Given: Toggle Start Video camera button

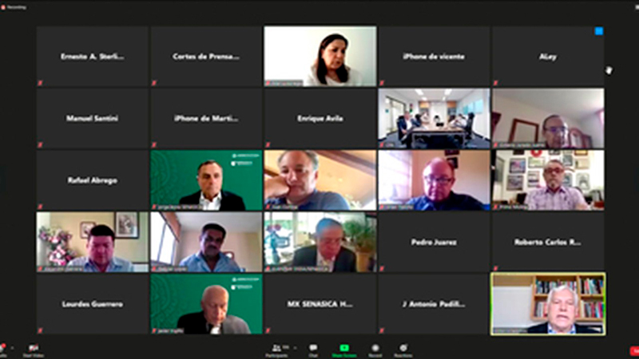Looking at the screenshot, I should click(x=34, y=350).
